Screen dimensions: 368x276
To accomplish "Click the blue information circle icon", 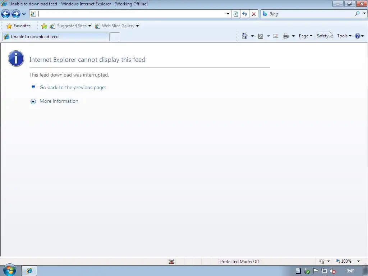I will click(x=16, y=59).
